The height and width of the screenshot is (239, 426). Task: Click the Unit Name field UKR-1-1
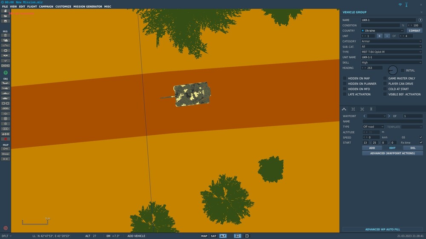391,57
